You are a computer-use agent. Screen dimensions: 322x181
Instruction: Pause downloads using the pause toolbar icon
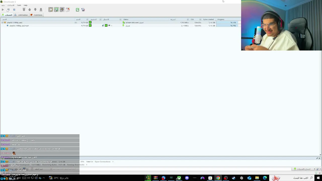[x=8, y=10]
